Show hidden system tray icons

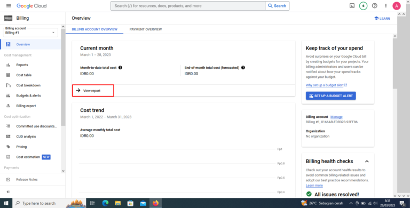tap(351, 203)
